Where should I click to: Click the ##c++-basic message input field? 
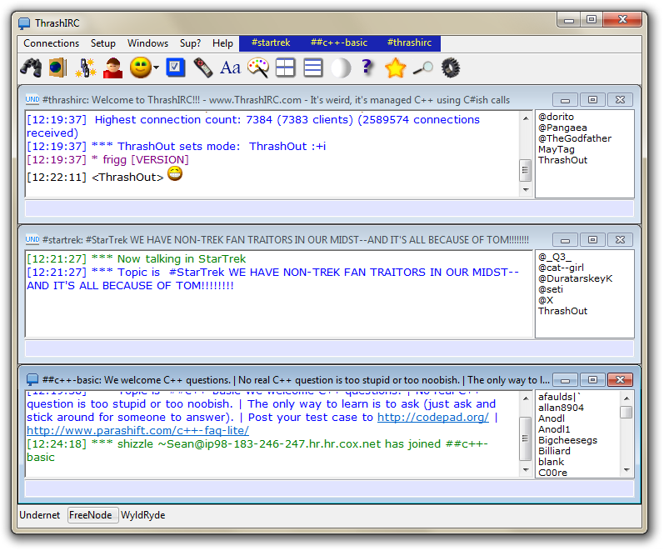point(329,488)
